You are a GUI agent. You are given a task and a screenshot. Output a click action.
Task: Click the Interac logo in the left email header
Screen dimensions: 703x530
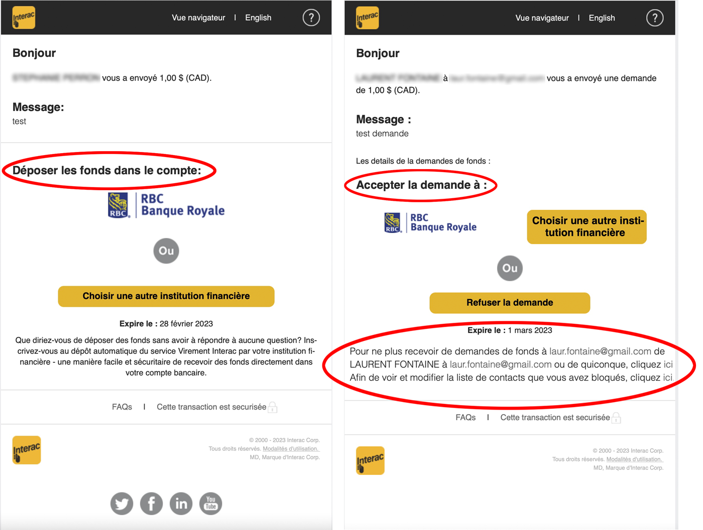tap(23, 17)
